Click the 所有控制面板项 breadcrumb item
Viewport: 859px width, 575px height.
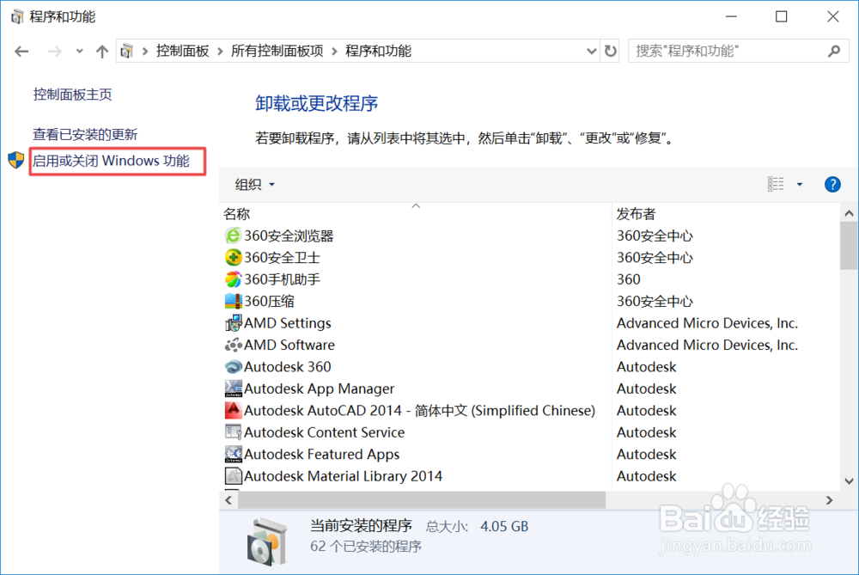pos(277,51)
